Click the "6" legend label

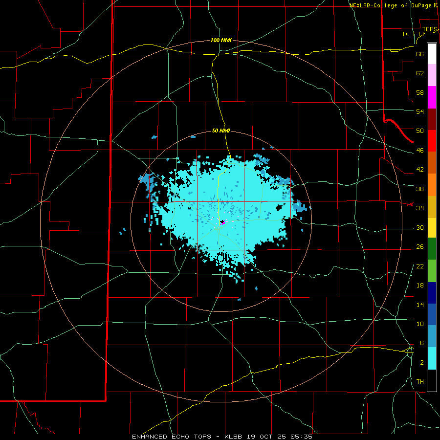tap(422, 343)
